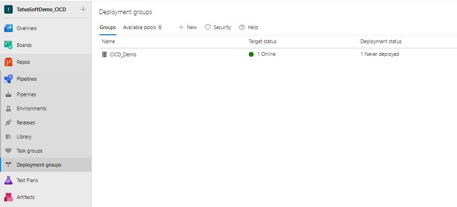Click the Test Plans flask icon
The width and height of the screenshot is (457, 207).
[8, 180]
